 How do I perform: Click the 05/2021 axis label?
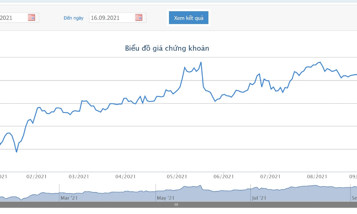pos(177,177)
